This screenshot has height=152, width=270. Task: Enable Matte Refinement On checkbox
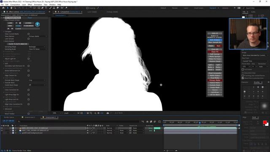(29, 71)
